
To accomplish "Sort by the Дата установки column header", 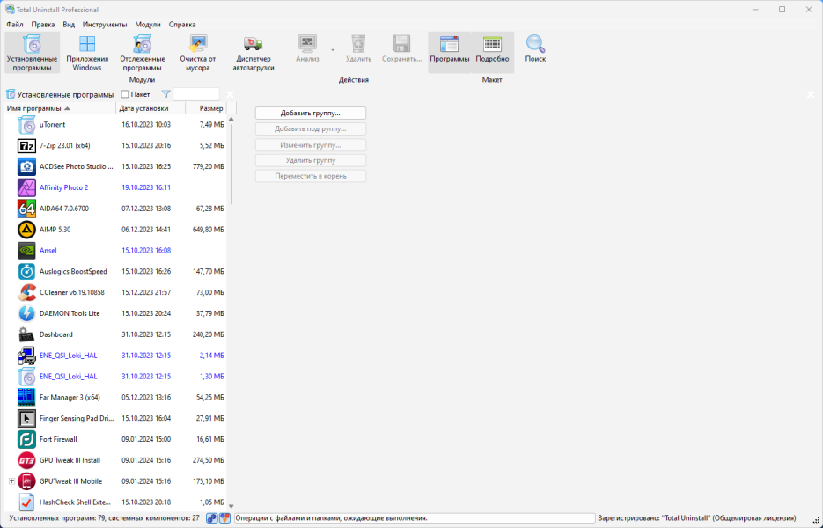I will coord(151,108).
